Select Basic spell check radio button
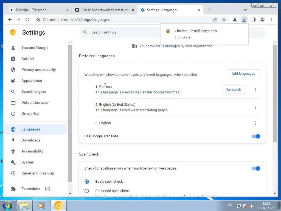Viewport: 281px width, 211px height. coord(87,182)
